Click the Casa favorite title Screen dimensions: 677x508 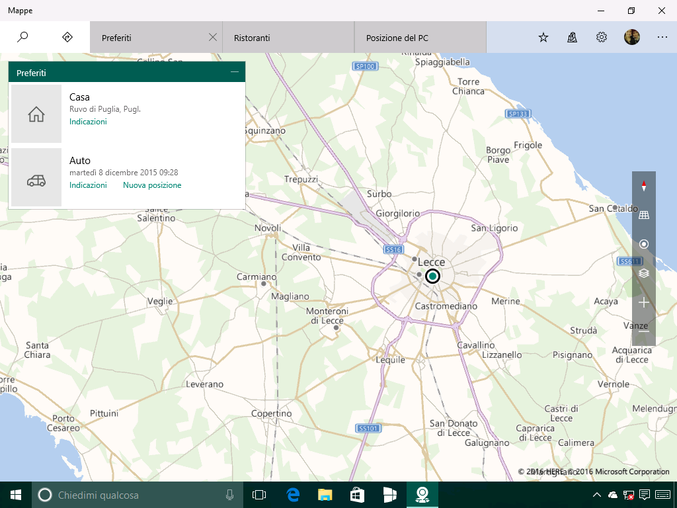(79, 97)
